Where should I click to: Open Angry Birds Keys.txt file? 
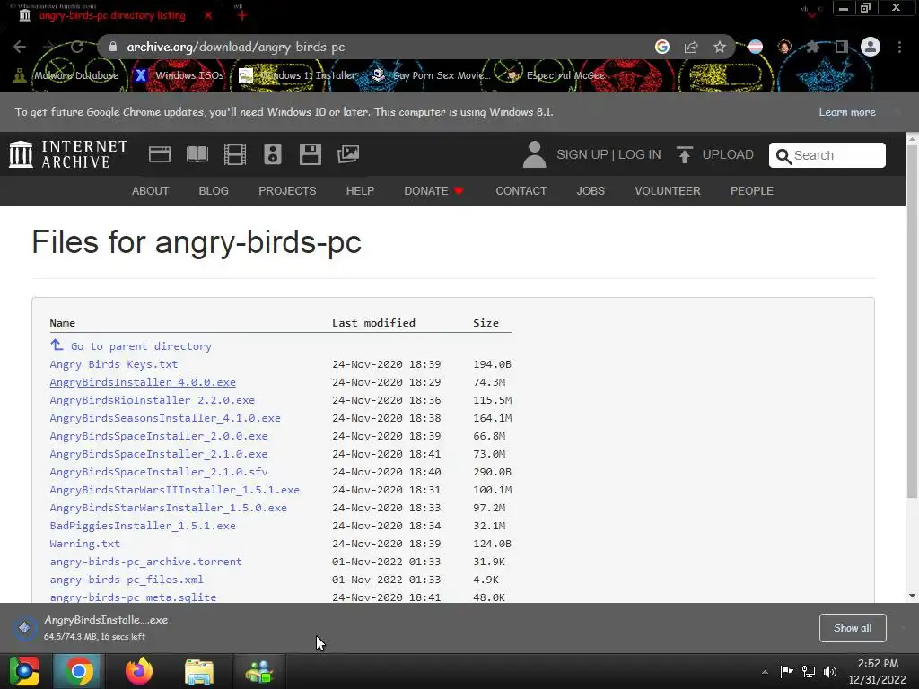pyautogui.click(x=114, y=364)
